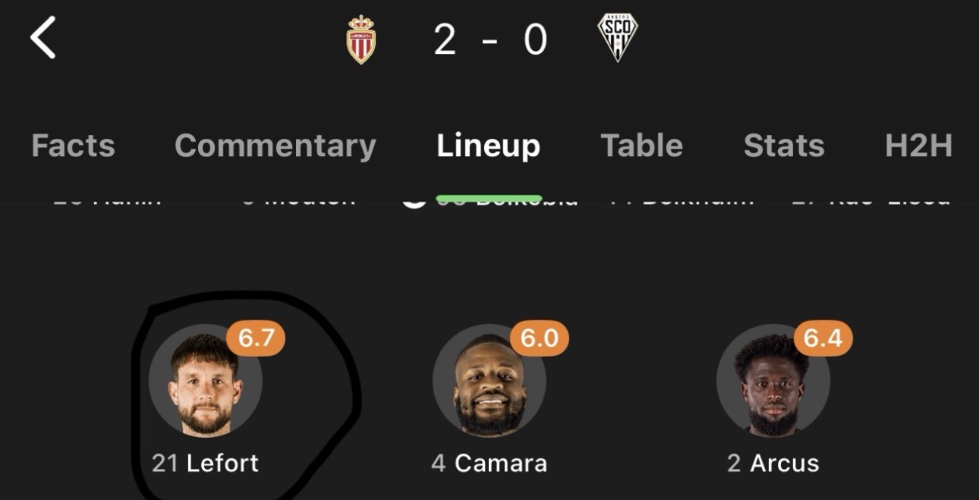Tap the 6.0 rating badge
The image size is (979, 500).
(539, 338)
